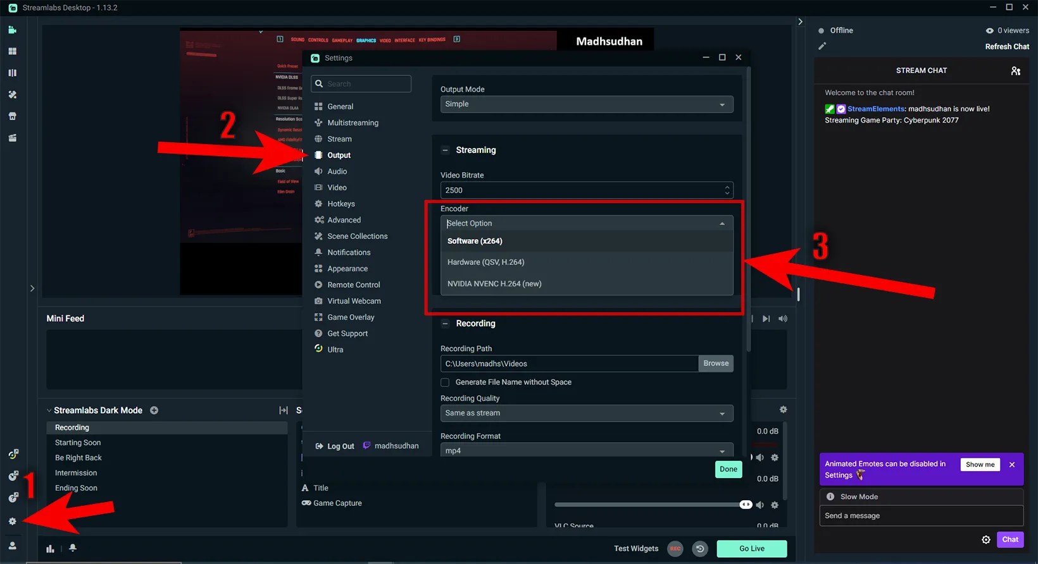Adjust the Video Bitrate stepper arrows
The width and height of the screenshot is (1038, 564).
[x=727, y=190]
